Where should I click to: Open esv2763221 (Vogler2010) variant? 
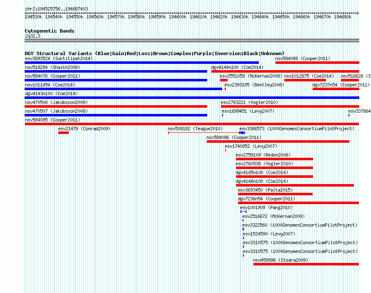[249, 102]
